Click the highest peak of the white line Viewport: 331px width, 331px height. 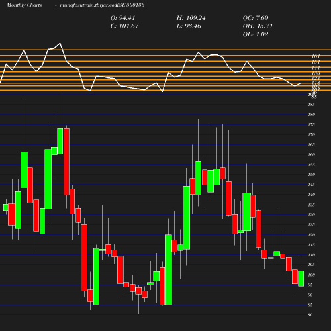pyautogui.click(x=60, y=43)
